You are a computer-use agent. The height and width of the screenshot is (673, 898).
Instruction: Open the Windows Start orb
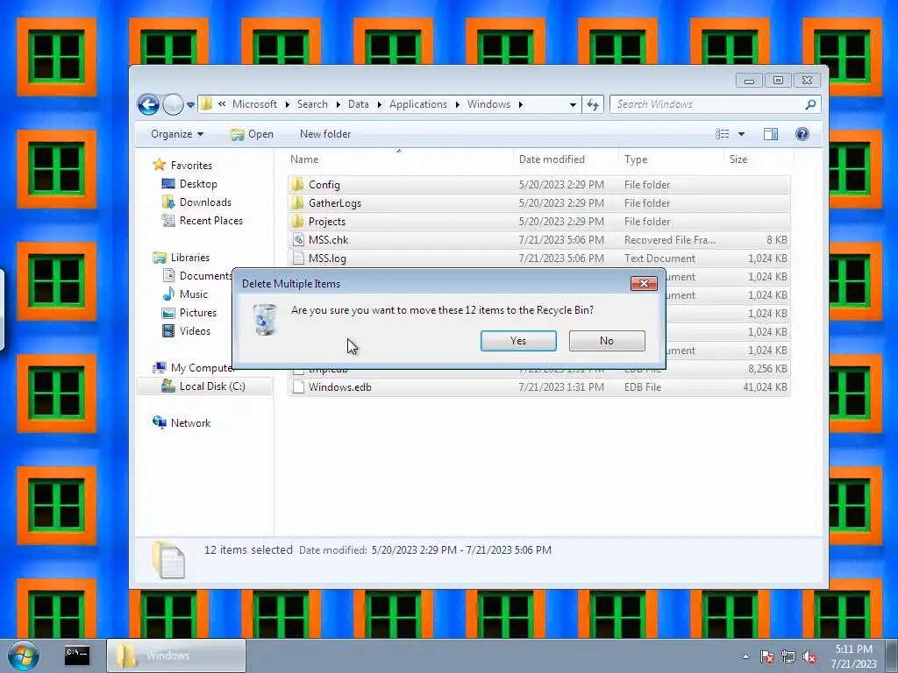(x=24, y=655)
